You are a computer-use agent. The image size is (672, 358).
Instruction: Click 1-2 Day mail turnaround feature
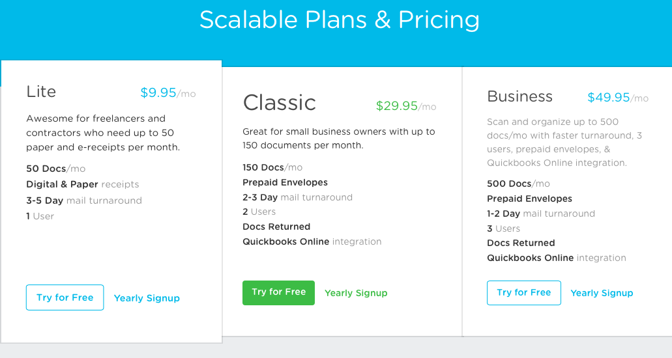(541, 213)
